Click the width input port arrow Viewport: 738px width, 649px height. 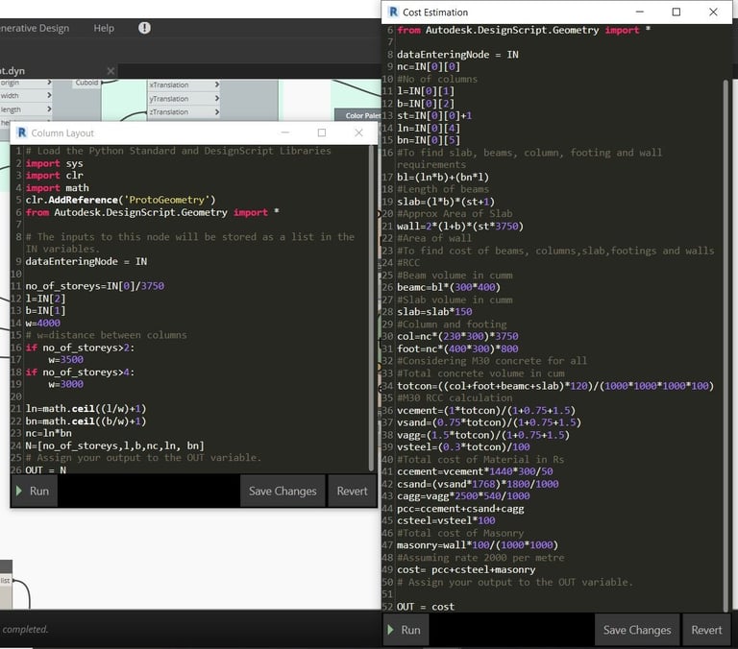[x=49, y=95]
